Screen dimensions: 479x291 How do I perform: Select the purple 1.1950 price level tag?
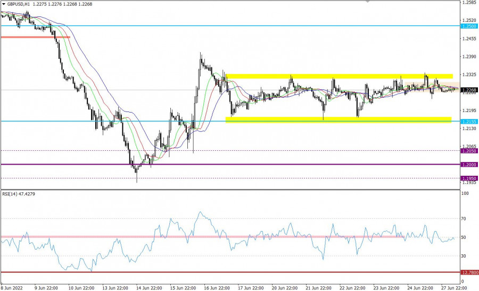tap(469, 178)
